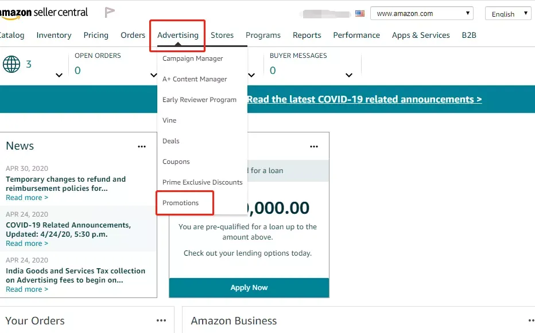Select Prime Exclusive Discounts menu entry
This screenshot has width=535, height=333.
(202, 182)
